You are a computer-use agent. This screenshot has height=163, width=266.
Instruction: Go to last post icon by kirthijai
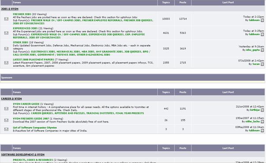(x=262, y=110)
